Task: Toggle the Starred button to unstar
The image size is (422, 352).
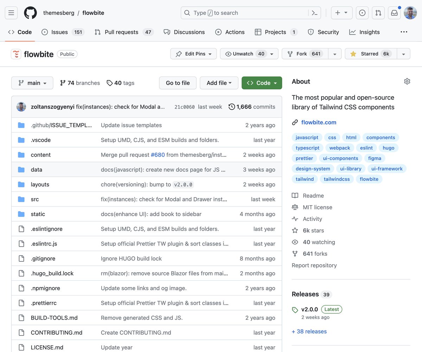Action: (x=371, y=54)
